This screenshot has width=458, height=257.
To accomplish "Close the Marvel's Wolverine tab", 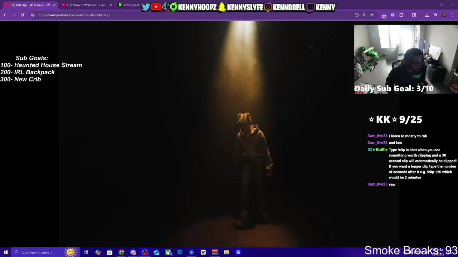I will click(x=111, y=5).
